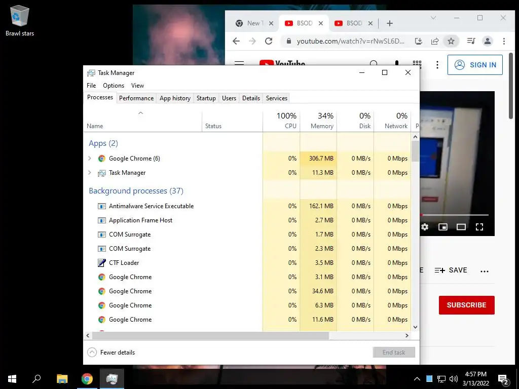Open more actions ellipsis beside SAVE
The image size is (519, 389).
pos(485,271)
